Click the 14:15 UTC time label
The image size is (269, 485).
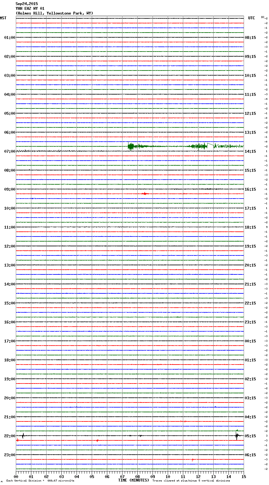tap(250, 151)
